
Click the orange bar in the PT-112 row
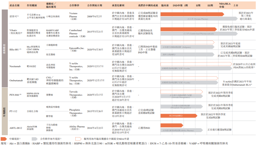coord(179,116)
